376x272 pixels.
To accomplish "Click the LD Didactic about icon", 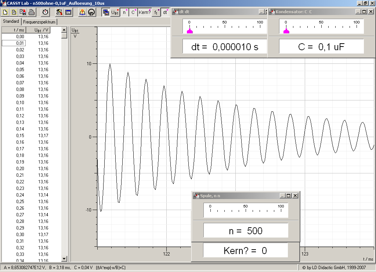I will tap(91, 12).
